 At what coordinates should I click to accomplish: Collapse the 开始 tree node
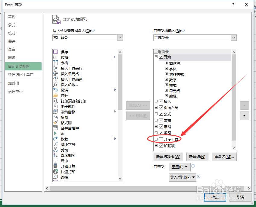(x=156, y=57)
